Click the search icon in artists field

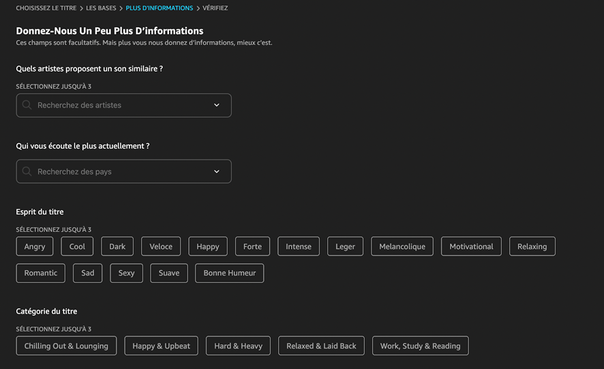pos(27,105)
